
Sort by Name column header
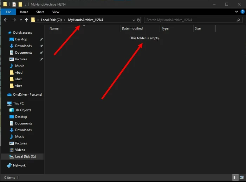click(54, 28)
